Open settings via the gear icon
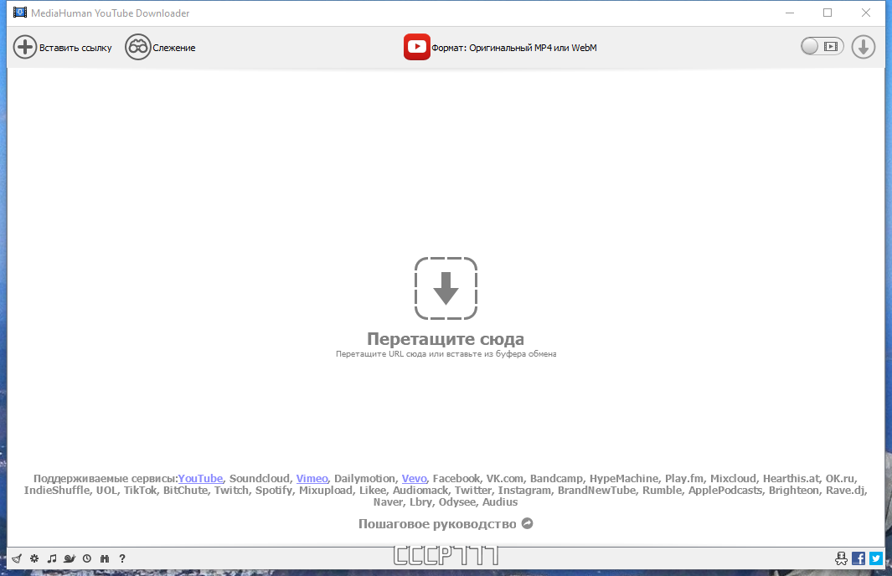The width and height of the screenshot is (892, 576). tap(34, 558)
